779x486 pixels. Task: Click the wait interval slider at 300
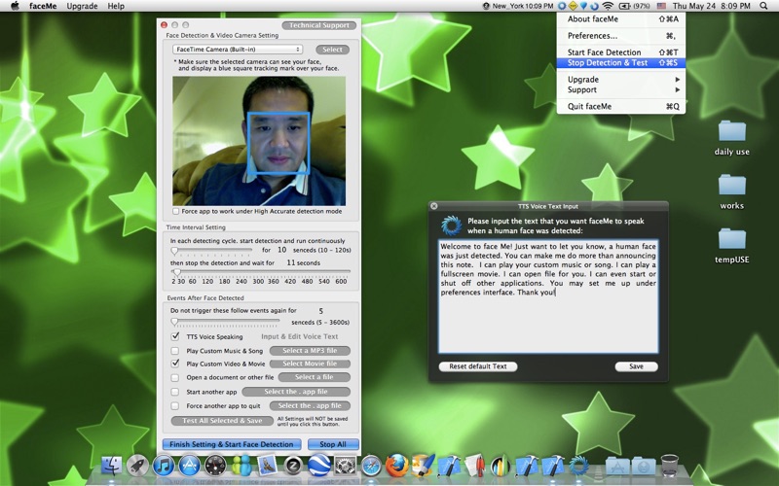click(258, 272)
